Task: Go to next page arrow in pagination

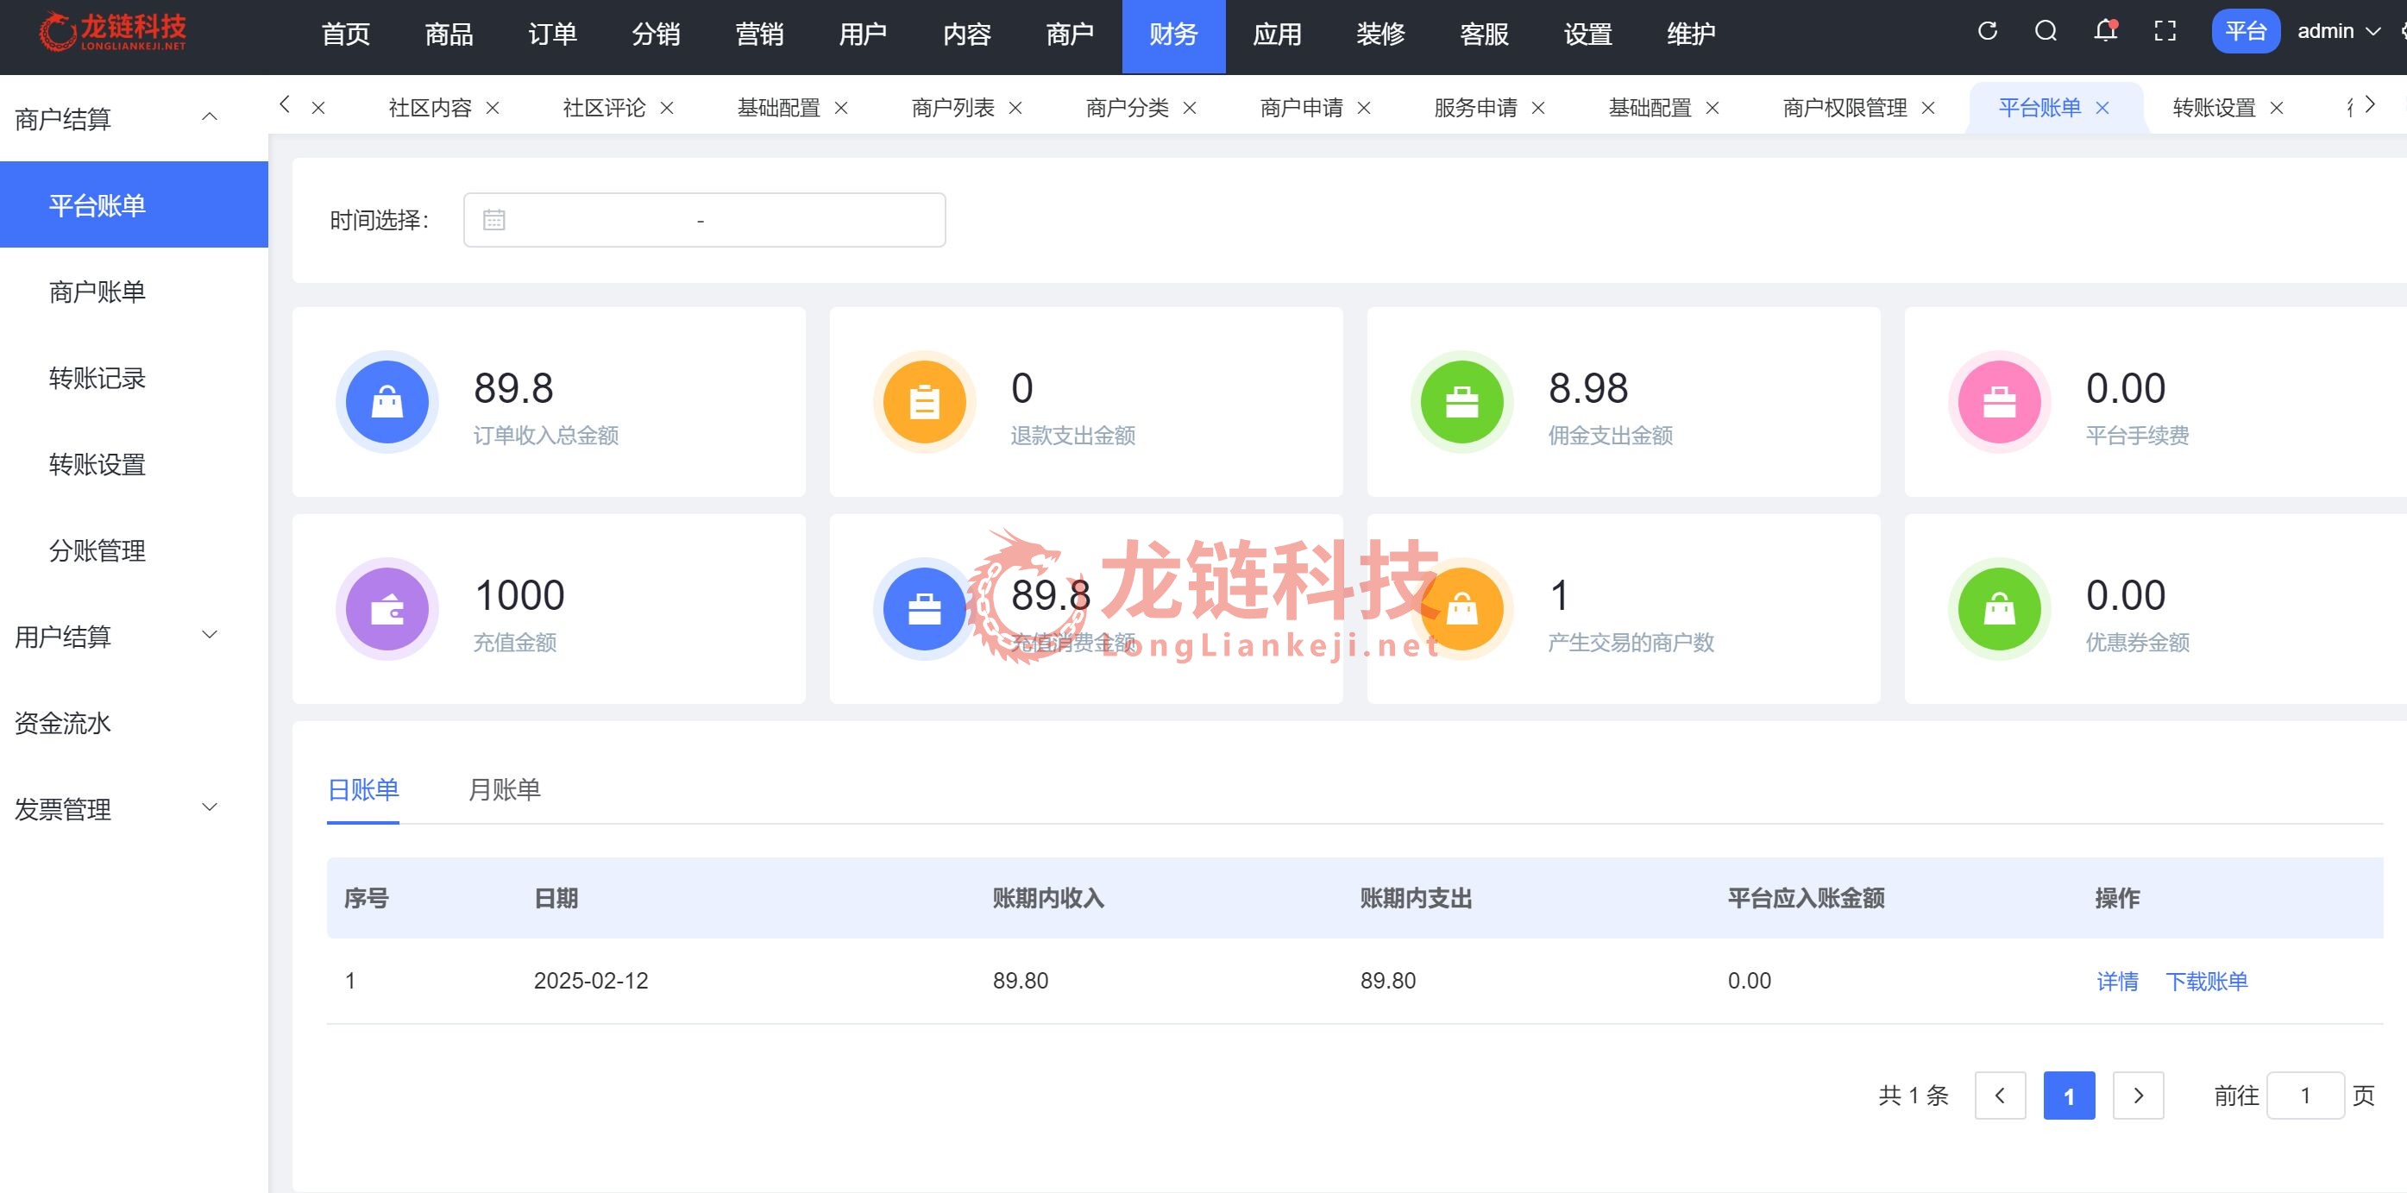Action: (x=2138, y=1095)
